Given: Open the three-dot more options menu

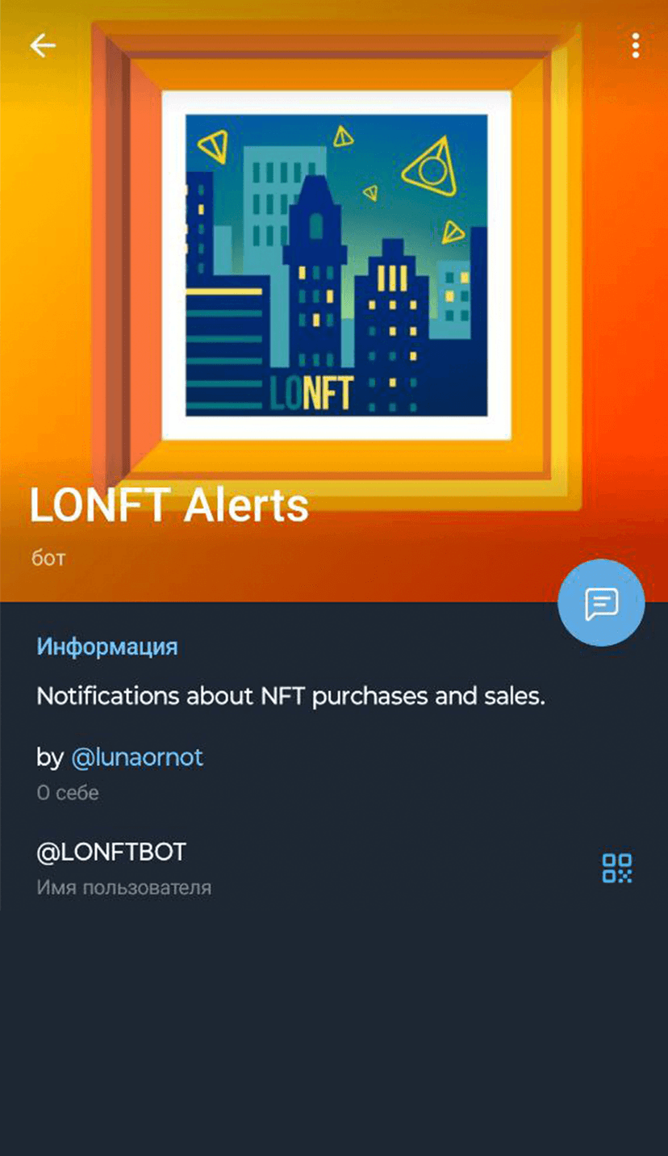Looking at the screenshot, I should (x=636, y=46).
